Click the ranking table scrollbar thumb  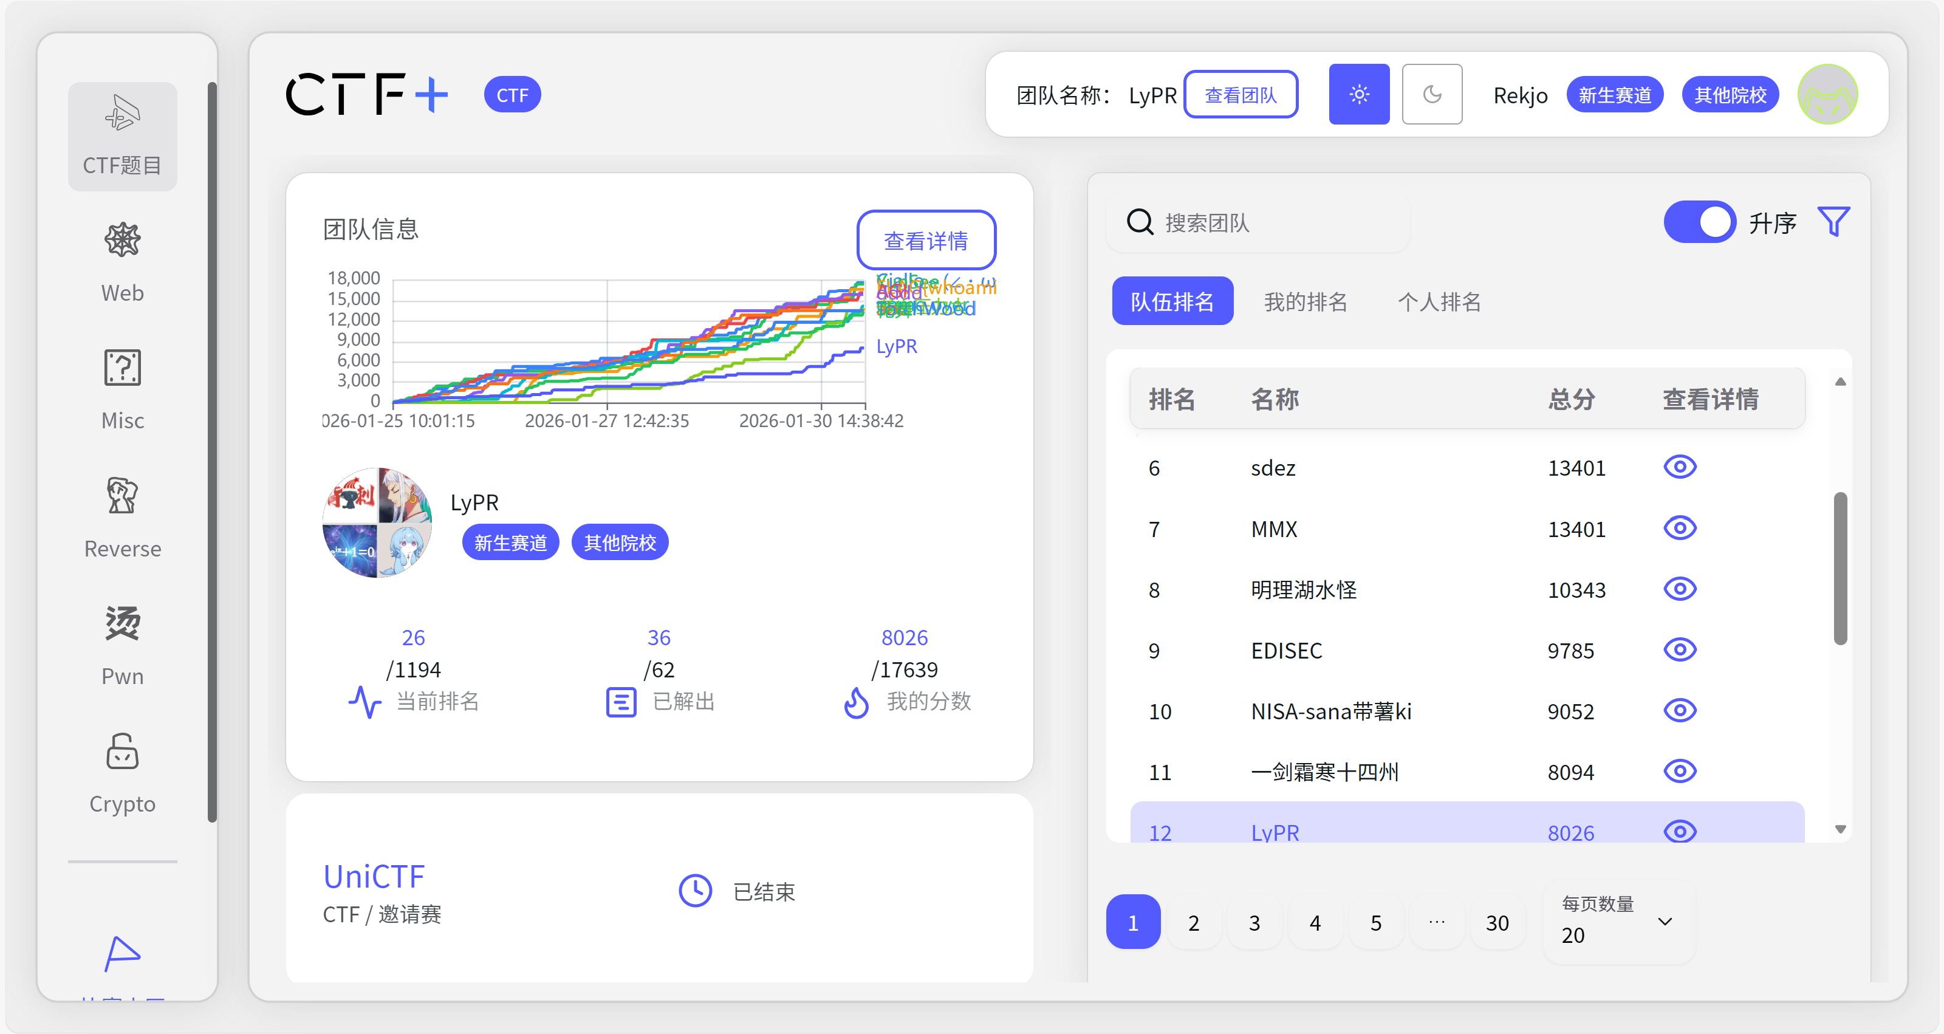tap(1840, 568)
